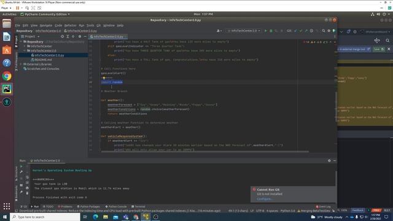Open VMware Player menu dropdown
Screen dimensions: 393x221
point(6,8)
